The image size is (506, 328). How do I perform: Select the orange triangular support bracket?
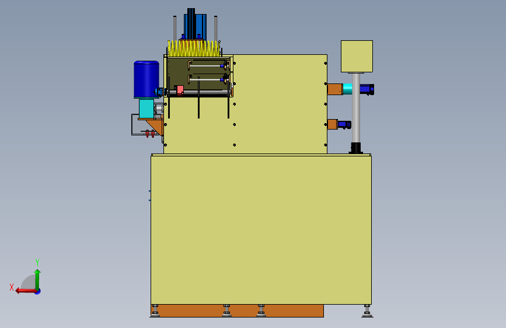pos(156,127)
